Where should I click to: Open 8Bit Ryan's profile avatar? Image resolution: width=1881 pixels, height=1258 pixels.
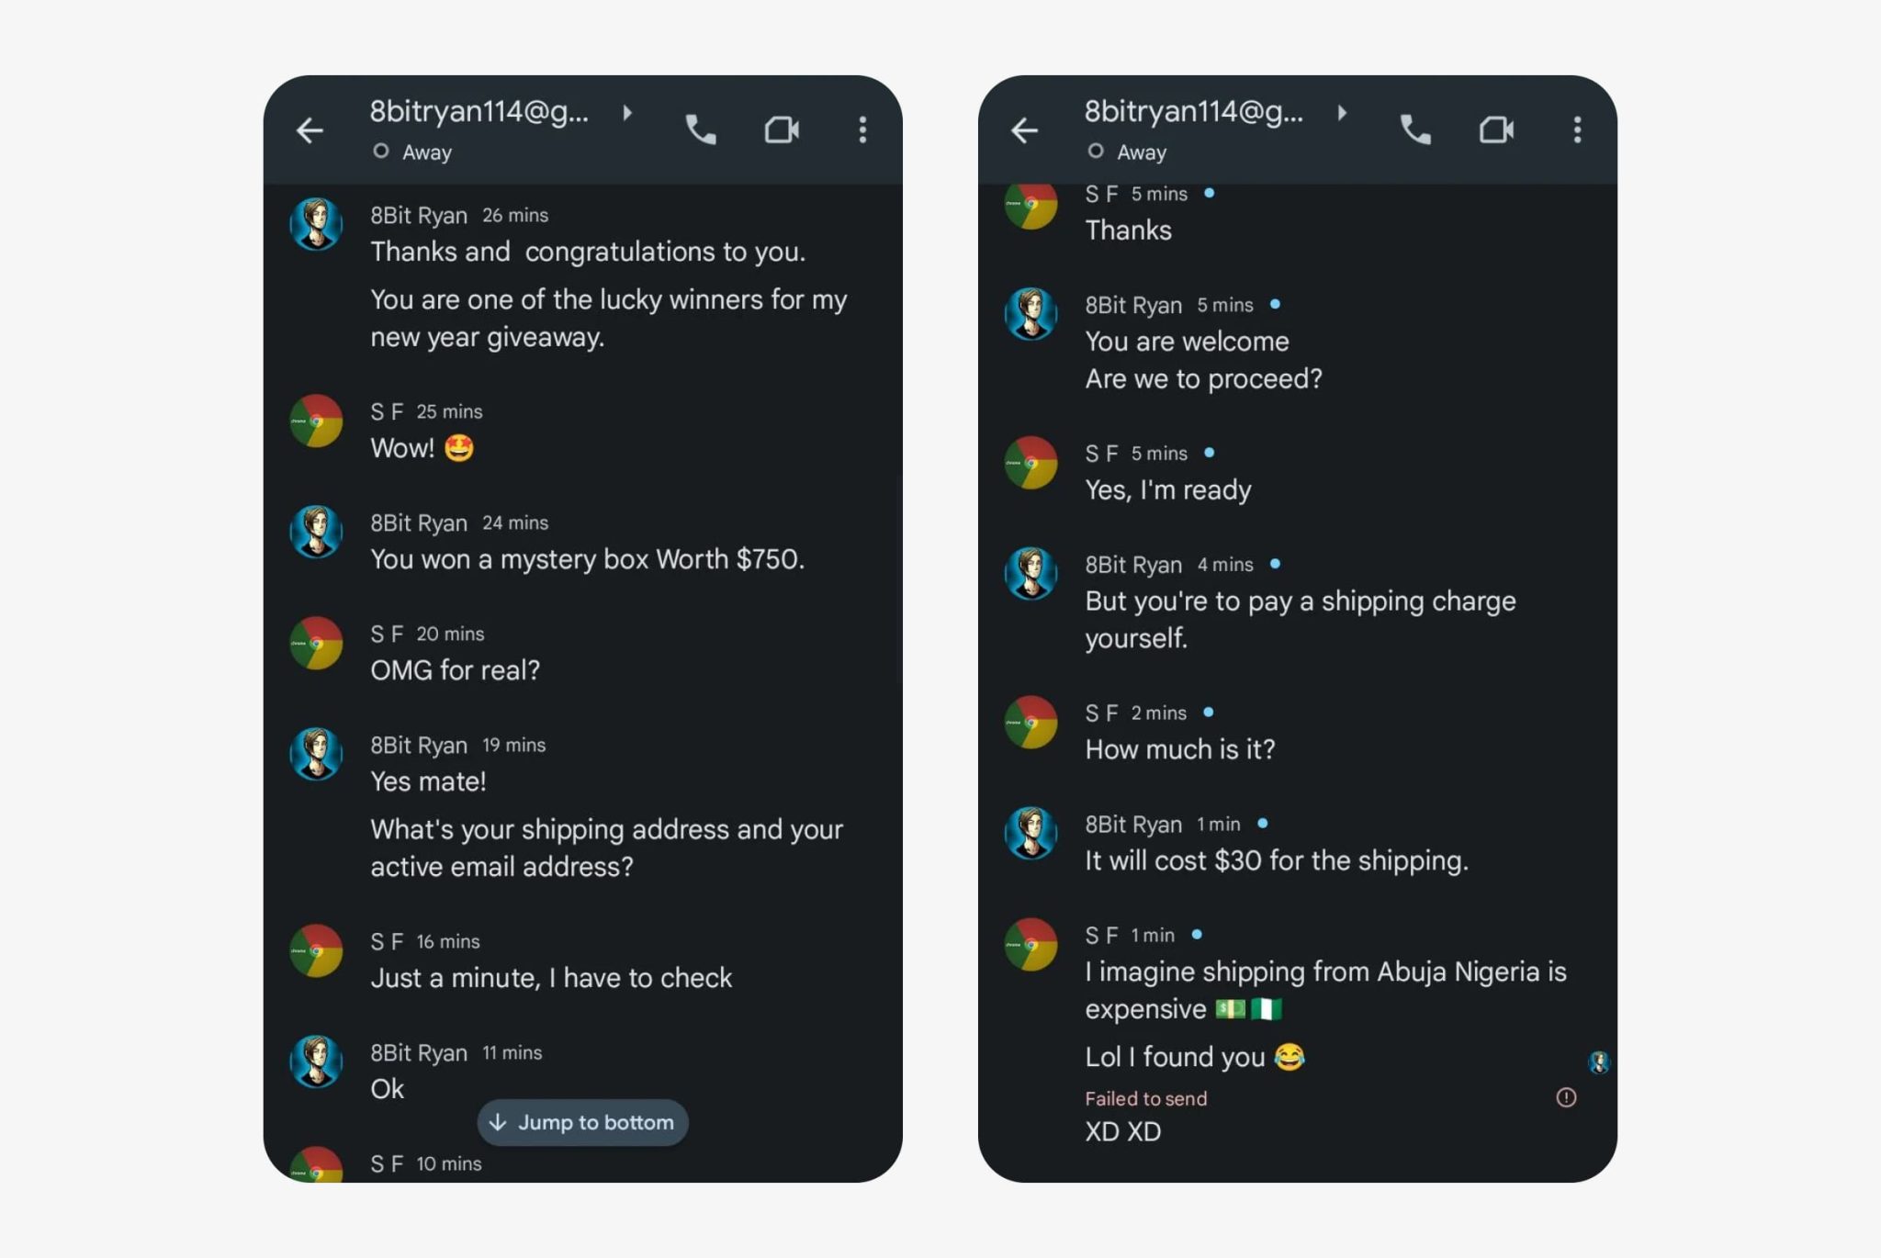[x=316, y=223]
